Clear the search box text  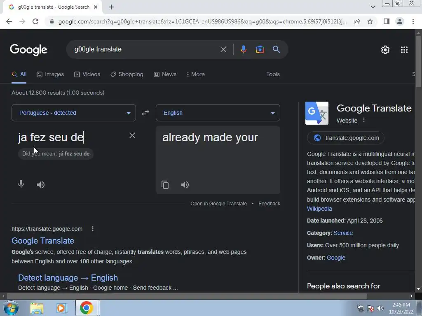(x=223, y=49)
